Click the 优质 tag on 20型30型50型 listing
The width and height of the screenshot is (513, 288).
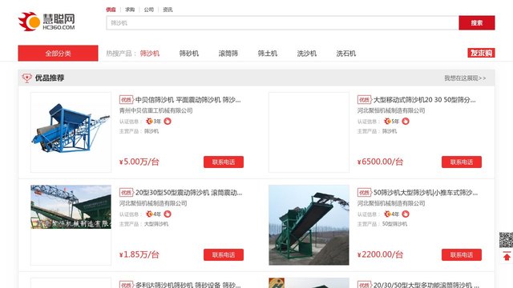pyautogui.click(x=127, y=193)
